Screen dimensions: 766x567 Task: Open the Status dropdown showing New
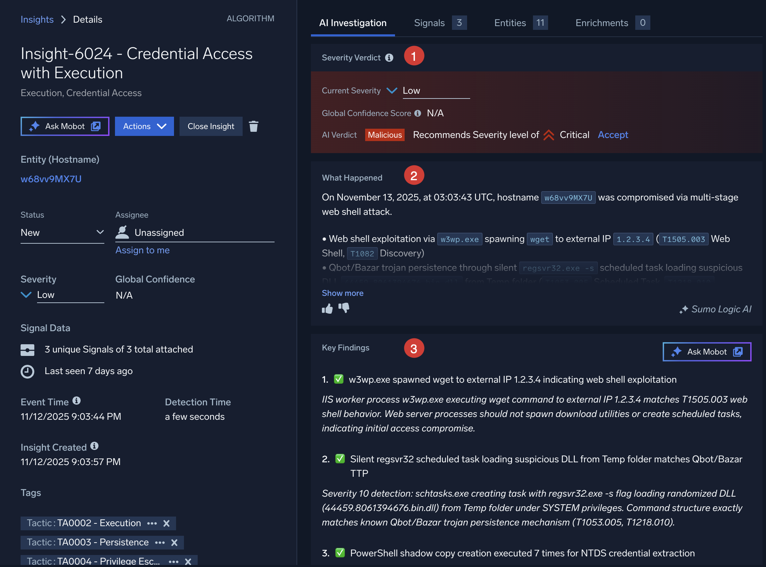[x=62, y=233]
